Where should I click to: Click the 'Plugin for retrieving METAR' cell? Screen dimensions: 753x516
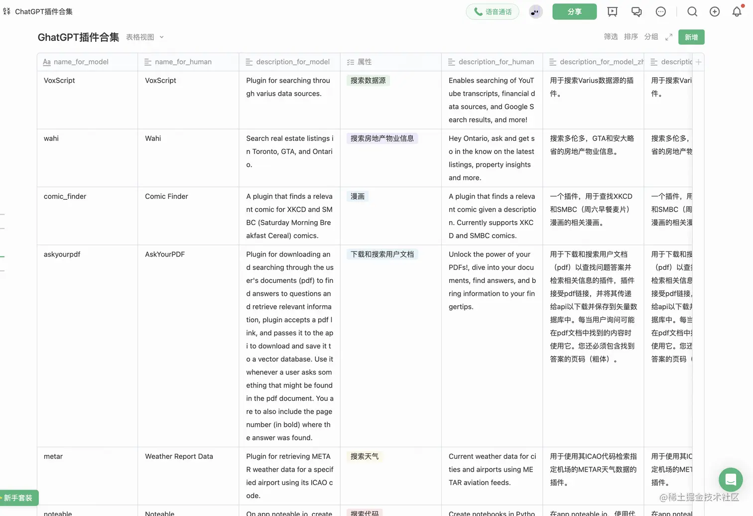click(x=289, y=476)
